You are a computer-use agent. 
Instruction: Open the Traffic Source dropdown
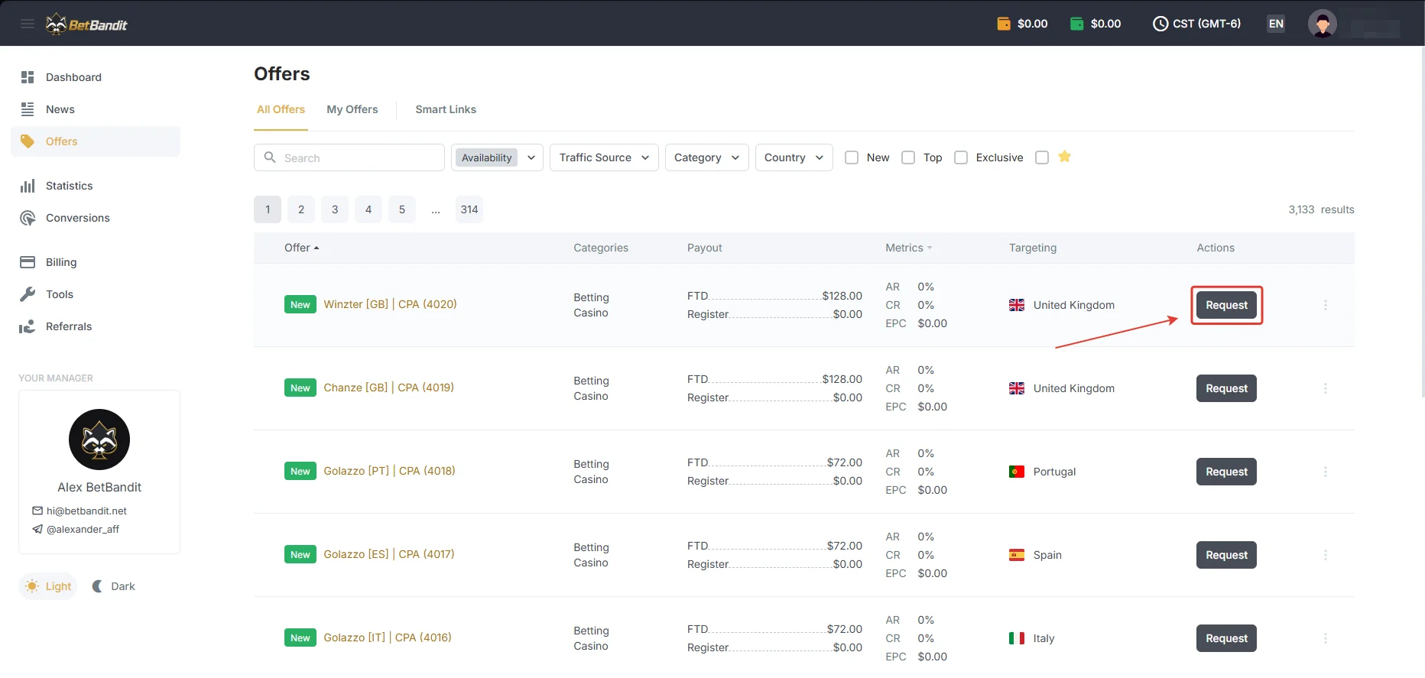pos(604,157)
